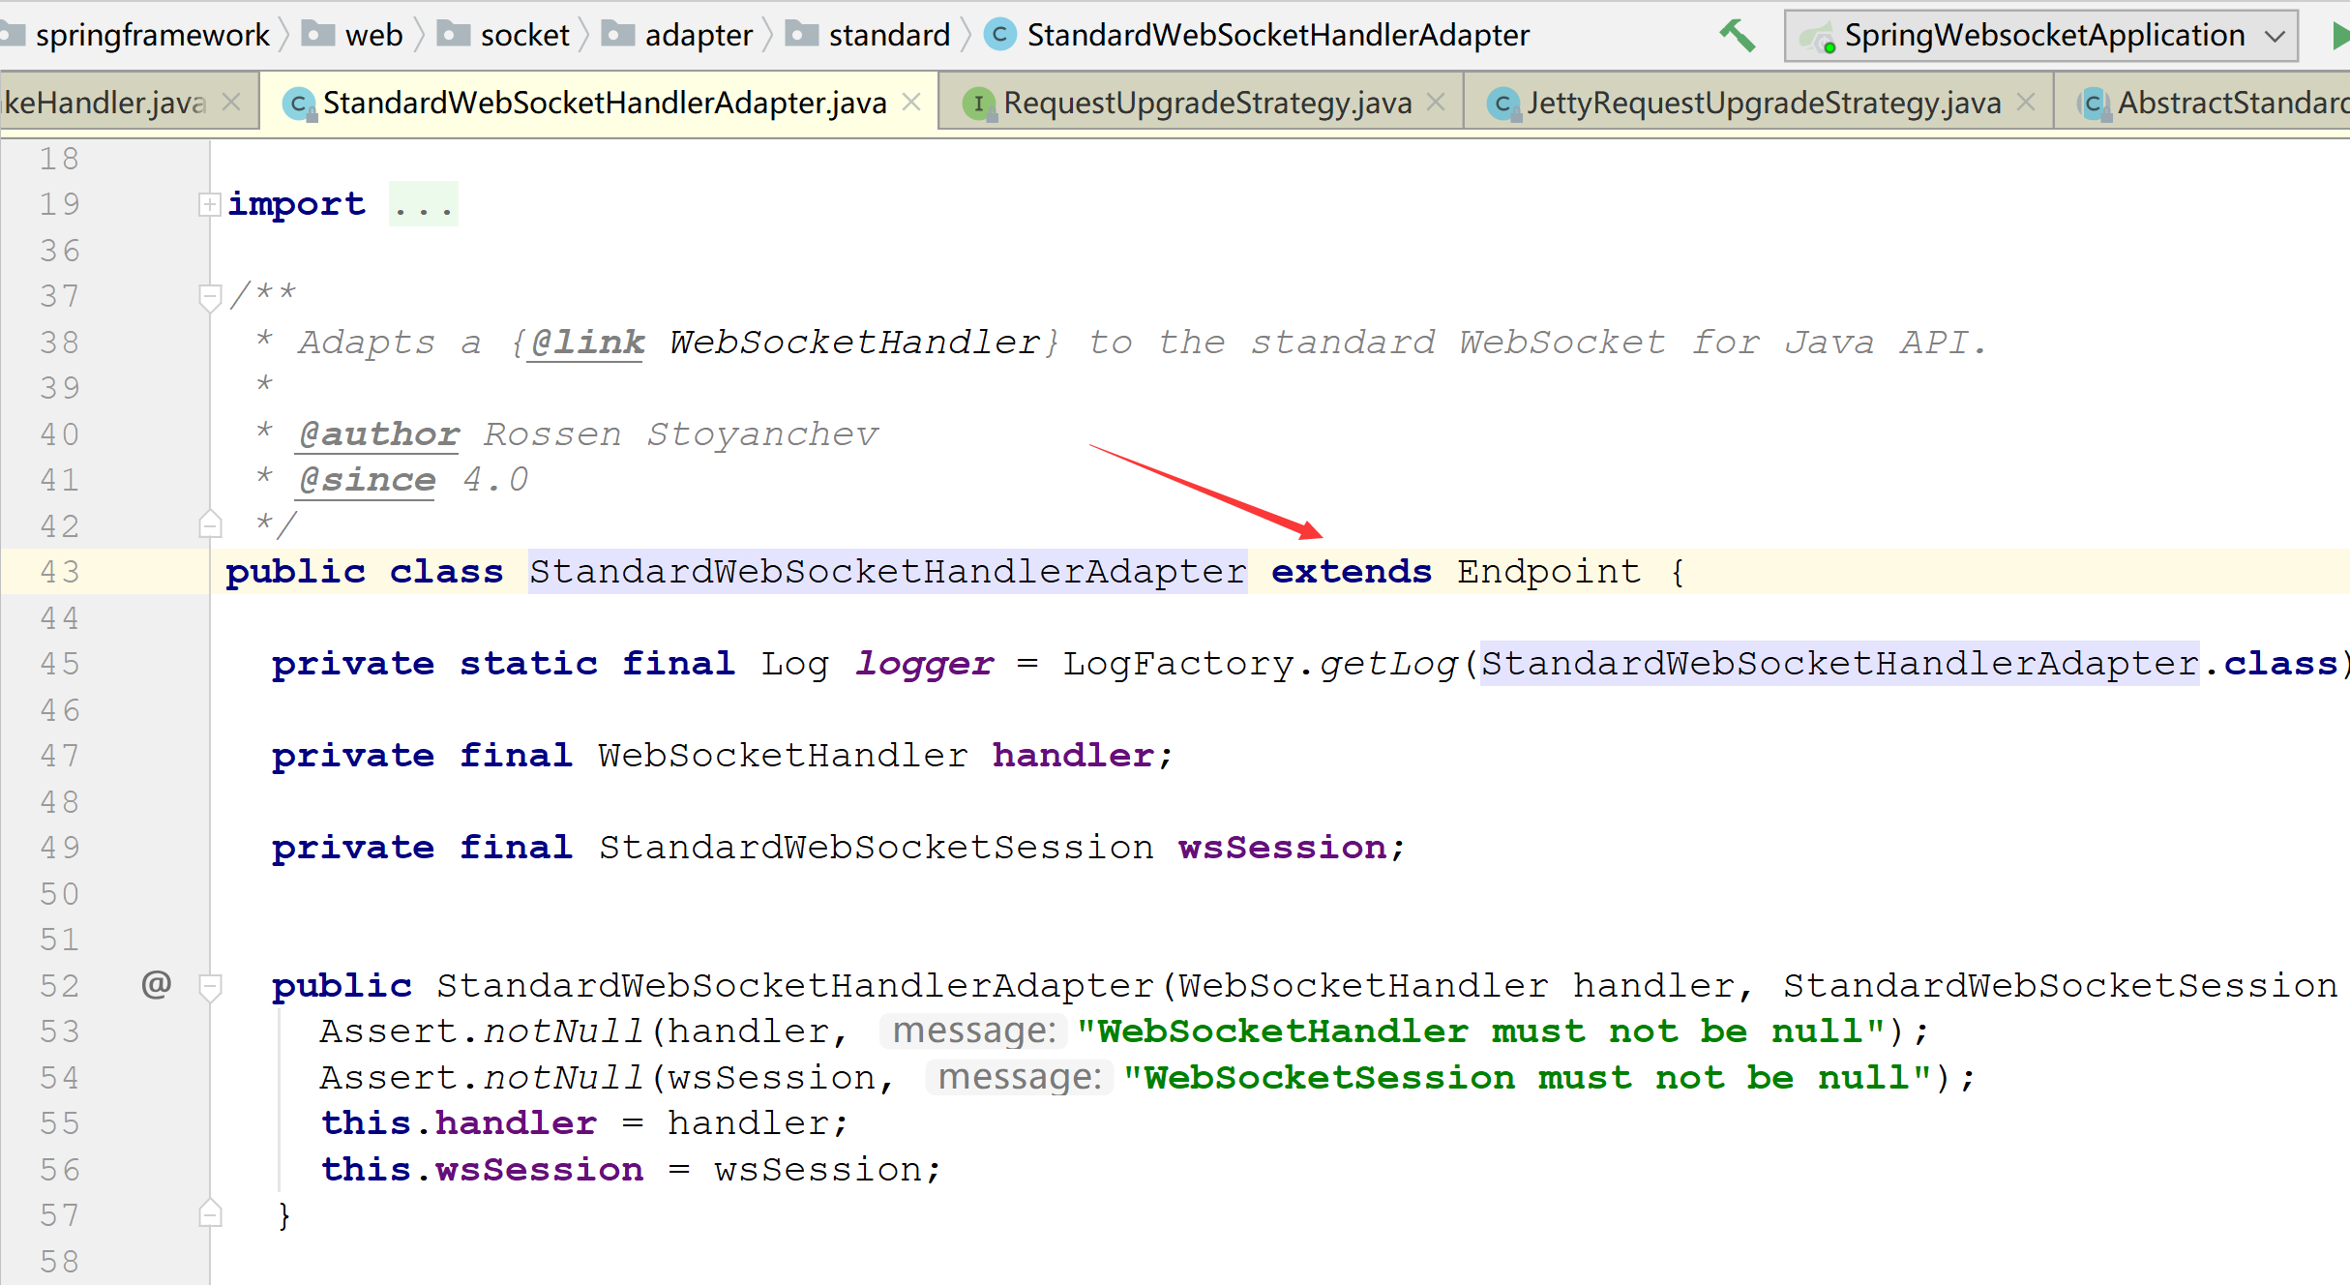This screenshot has width=2350, height=1285.
Task: Close the StandardWebSocketHandlerAdapter.java tab
Action: (x=911, y=102)
